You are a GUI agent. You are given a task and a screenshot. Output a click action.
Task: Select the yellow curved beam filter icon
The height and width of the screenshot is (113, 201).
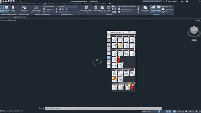tap(120, 45)
